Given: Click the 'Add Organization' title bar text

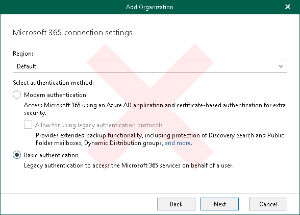Looking at the screenshot, I should tap(149, 7).
